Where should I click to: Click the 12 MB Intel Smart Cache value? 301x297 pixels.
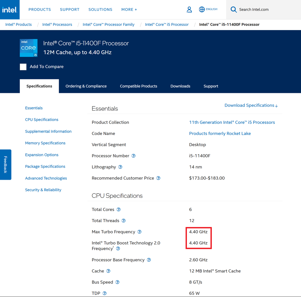[215, 271]
